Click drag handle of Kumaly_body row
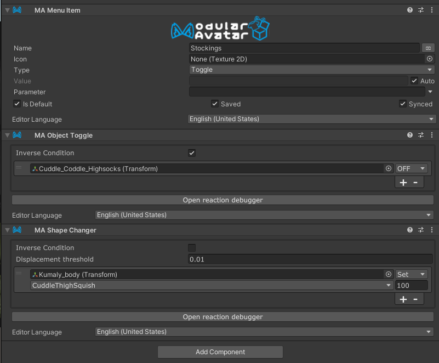The width and height of the screenshot is (439, 363). [19, 274]
